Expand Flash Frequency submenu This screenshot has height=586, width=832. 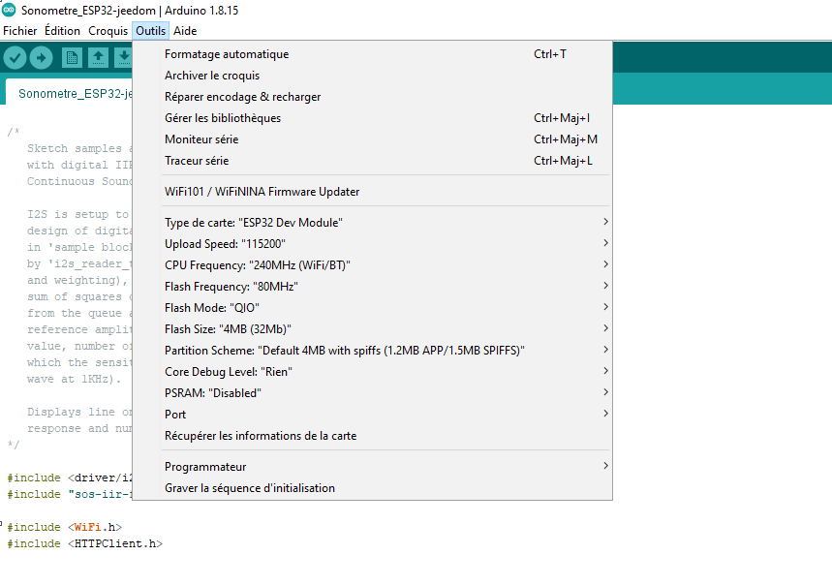[x=373, y=286]
